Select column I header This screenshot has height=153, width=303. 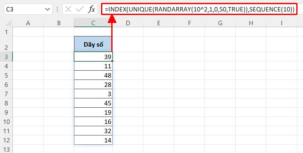click(x=282, y=23)
